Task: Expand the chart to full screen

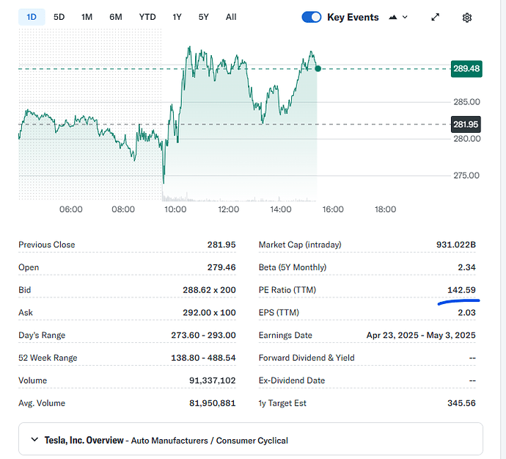Action: [436, 17]
